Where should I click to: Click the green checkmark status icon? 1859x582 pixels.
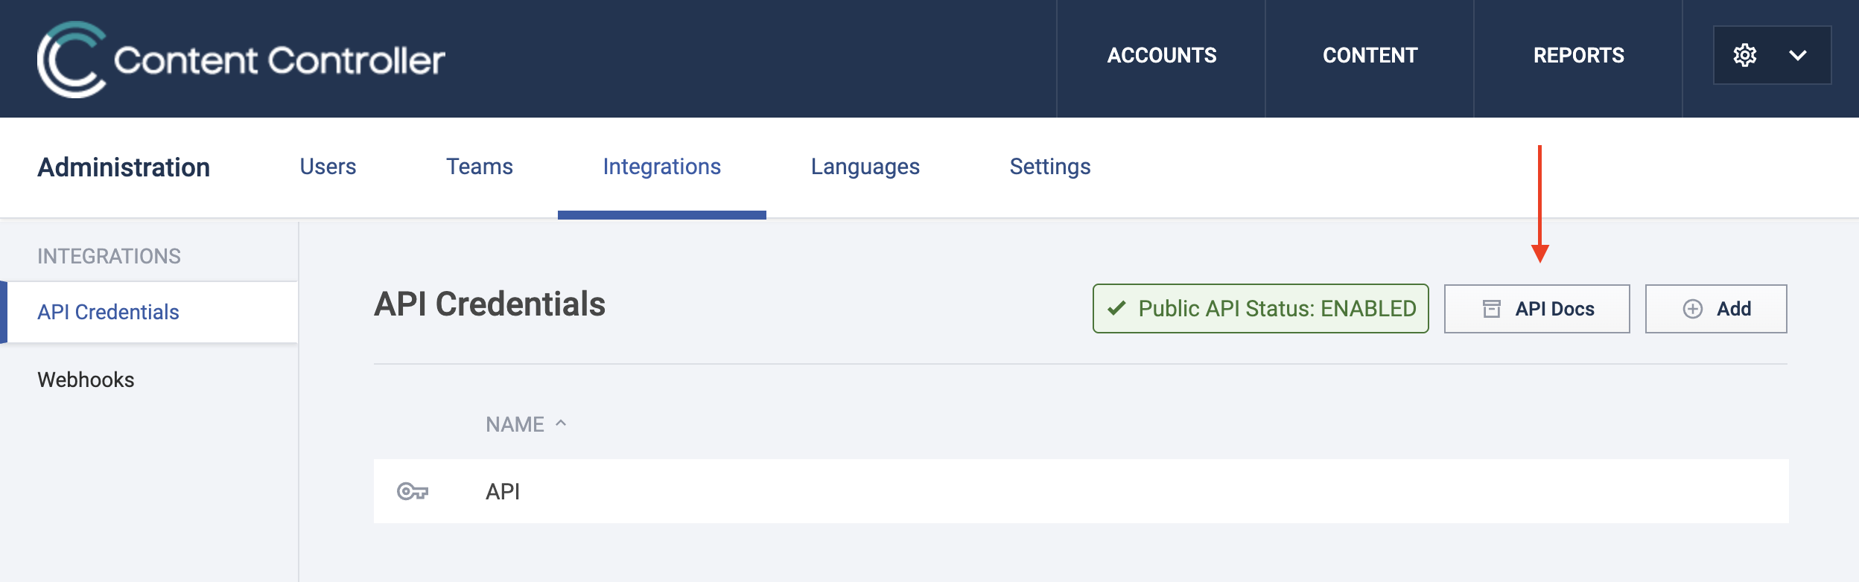tap(1116, 308)
